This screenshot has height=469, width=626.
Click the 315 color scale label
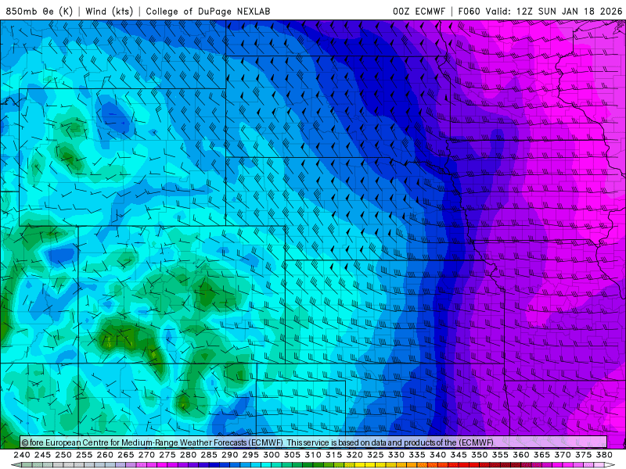click(x=333, y=455)
